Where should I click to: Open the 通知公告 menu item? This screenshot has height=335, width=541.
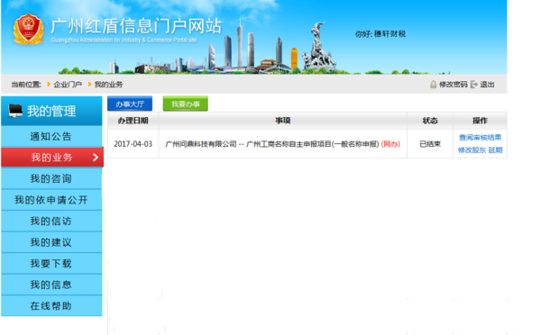point(51,137)
